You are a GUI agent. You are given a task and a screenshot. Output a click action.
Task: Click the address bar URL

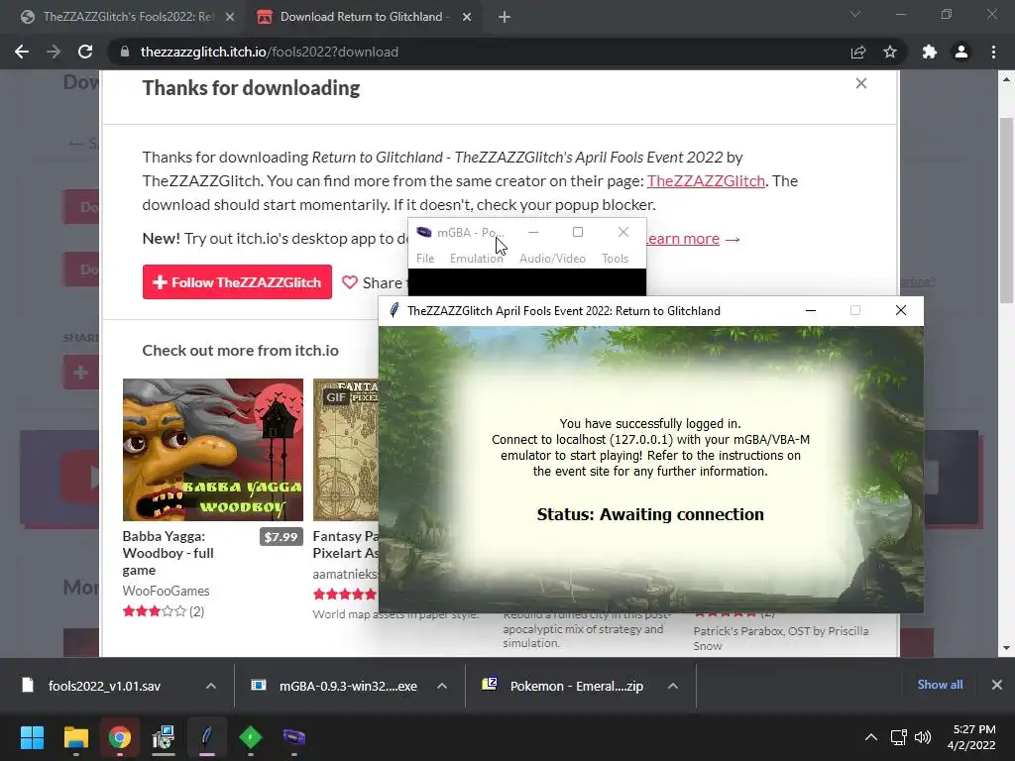tap(270, 52)
